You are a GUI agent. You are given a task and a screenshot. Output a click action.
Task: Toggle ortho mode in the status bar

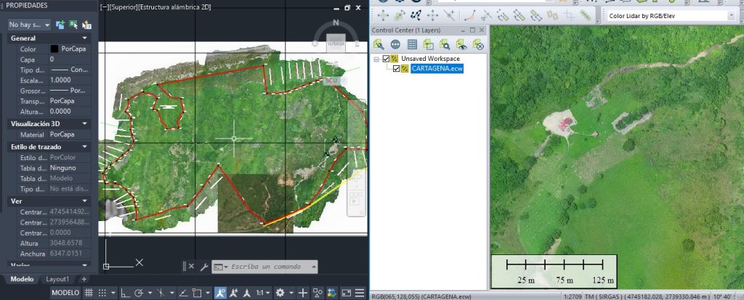pyautogui.click(x=125, y=293)
